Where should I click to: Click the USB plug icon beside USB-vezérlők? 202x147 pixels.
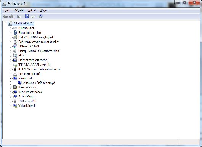[x=15, y=101]
